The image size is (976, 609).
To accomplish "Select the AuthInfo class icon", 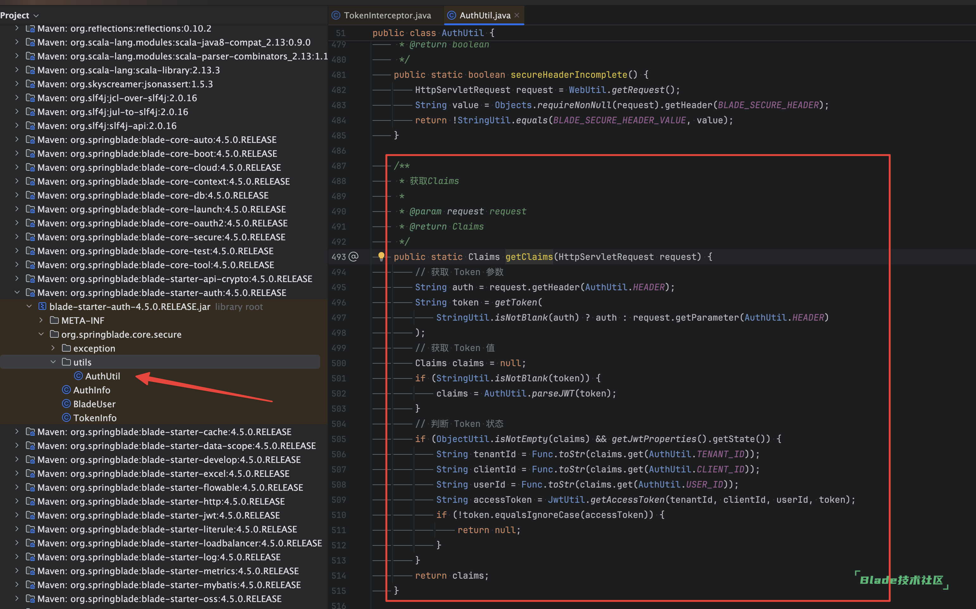I will pos(66,390).
